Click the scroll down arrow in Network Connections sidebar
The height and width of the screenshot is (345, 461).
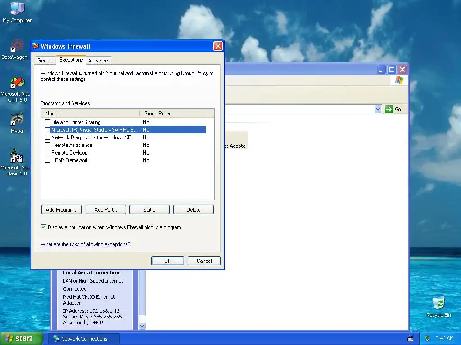point(142,326)
